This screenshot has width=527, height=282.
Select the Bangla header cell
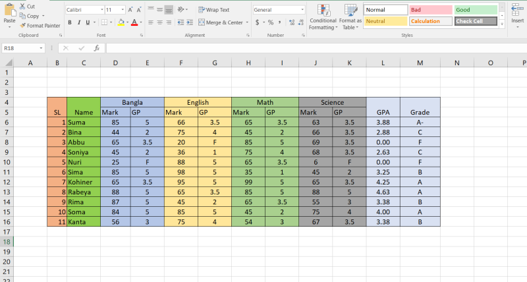tap(132, 102)
